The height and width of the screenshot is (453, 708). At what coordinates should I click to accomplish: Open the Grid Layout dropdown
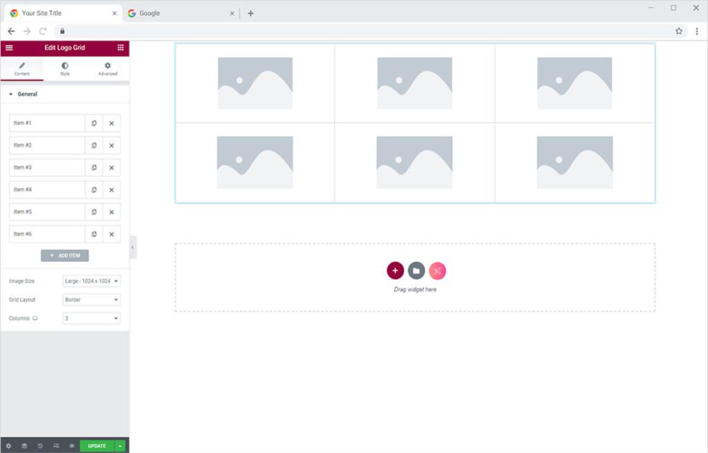[91, 299]
